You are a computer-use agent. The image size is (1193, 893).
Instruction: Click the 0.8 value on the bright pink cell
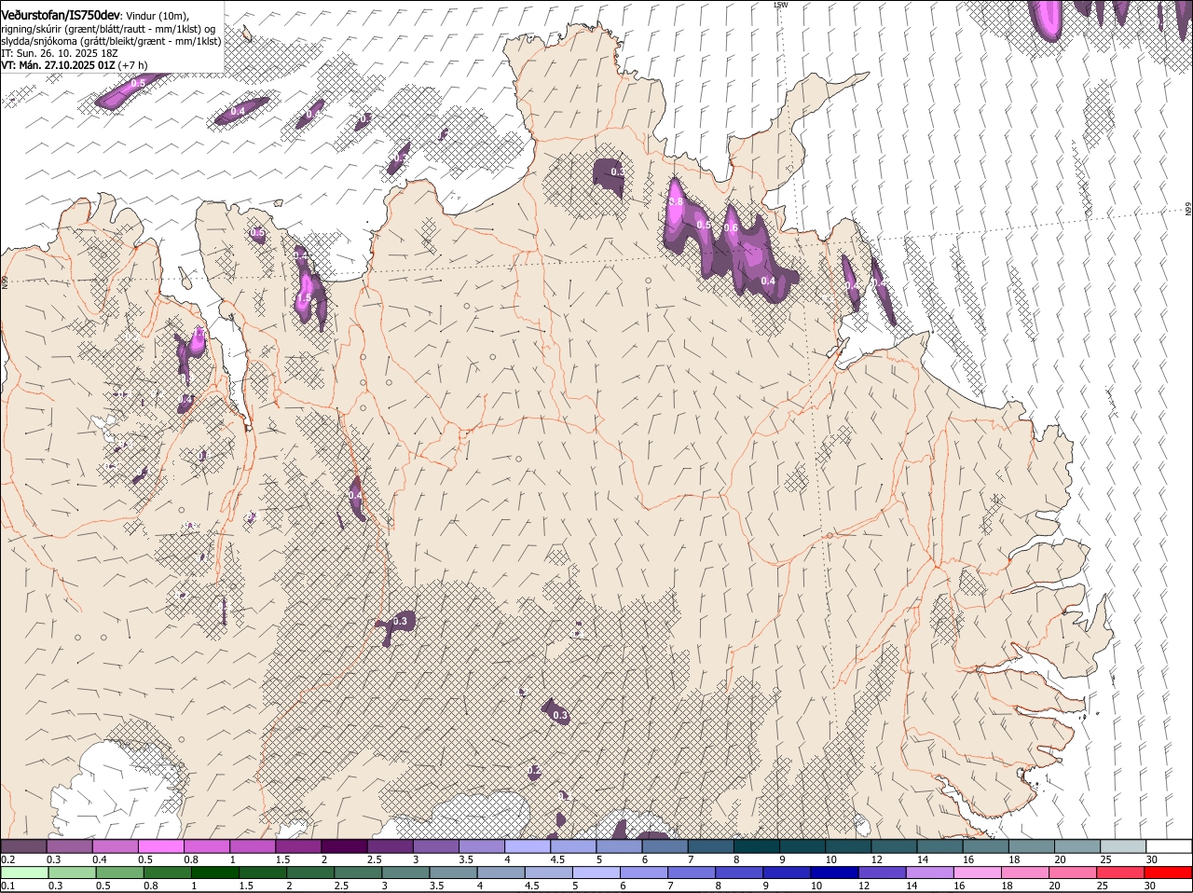pos(677,201)
